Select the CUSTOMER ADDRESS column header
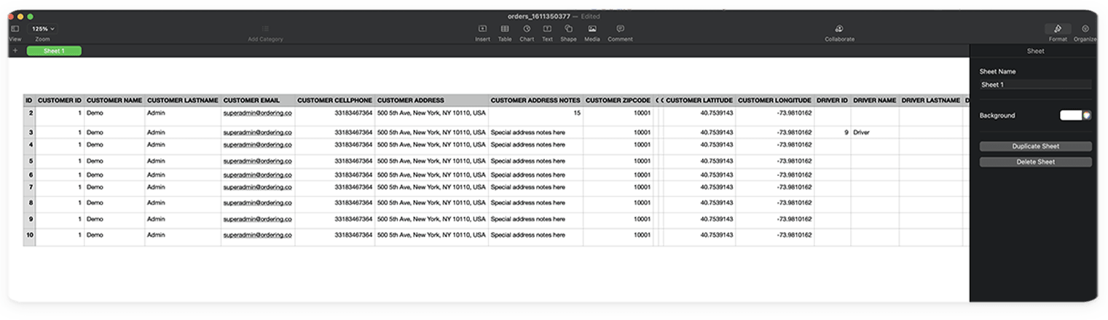Viewport: 1108px width, 320px height. coord(432,100)
